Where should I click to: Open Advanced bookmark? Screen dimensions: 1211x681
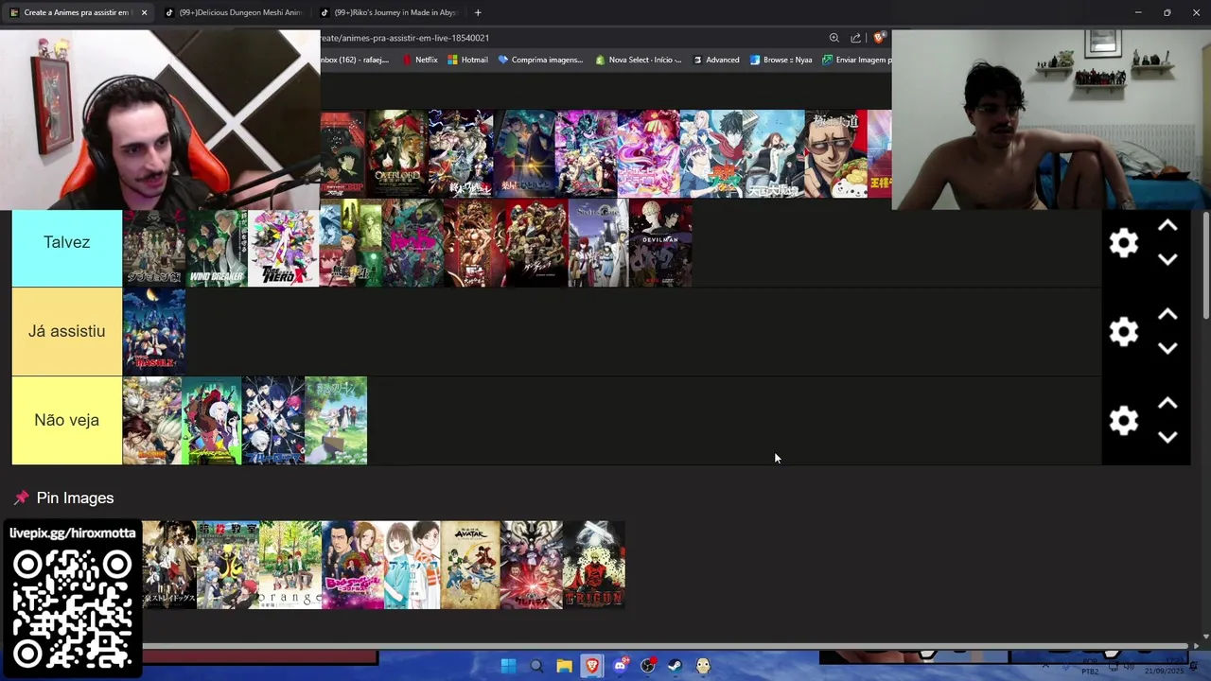(716, 60)
